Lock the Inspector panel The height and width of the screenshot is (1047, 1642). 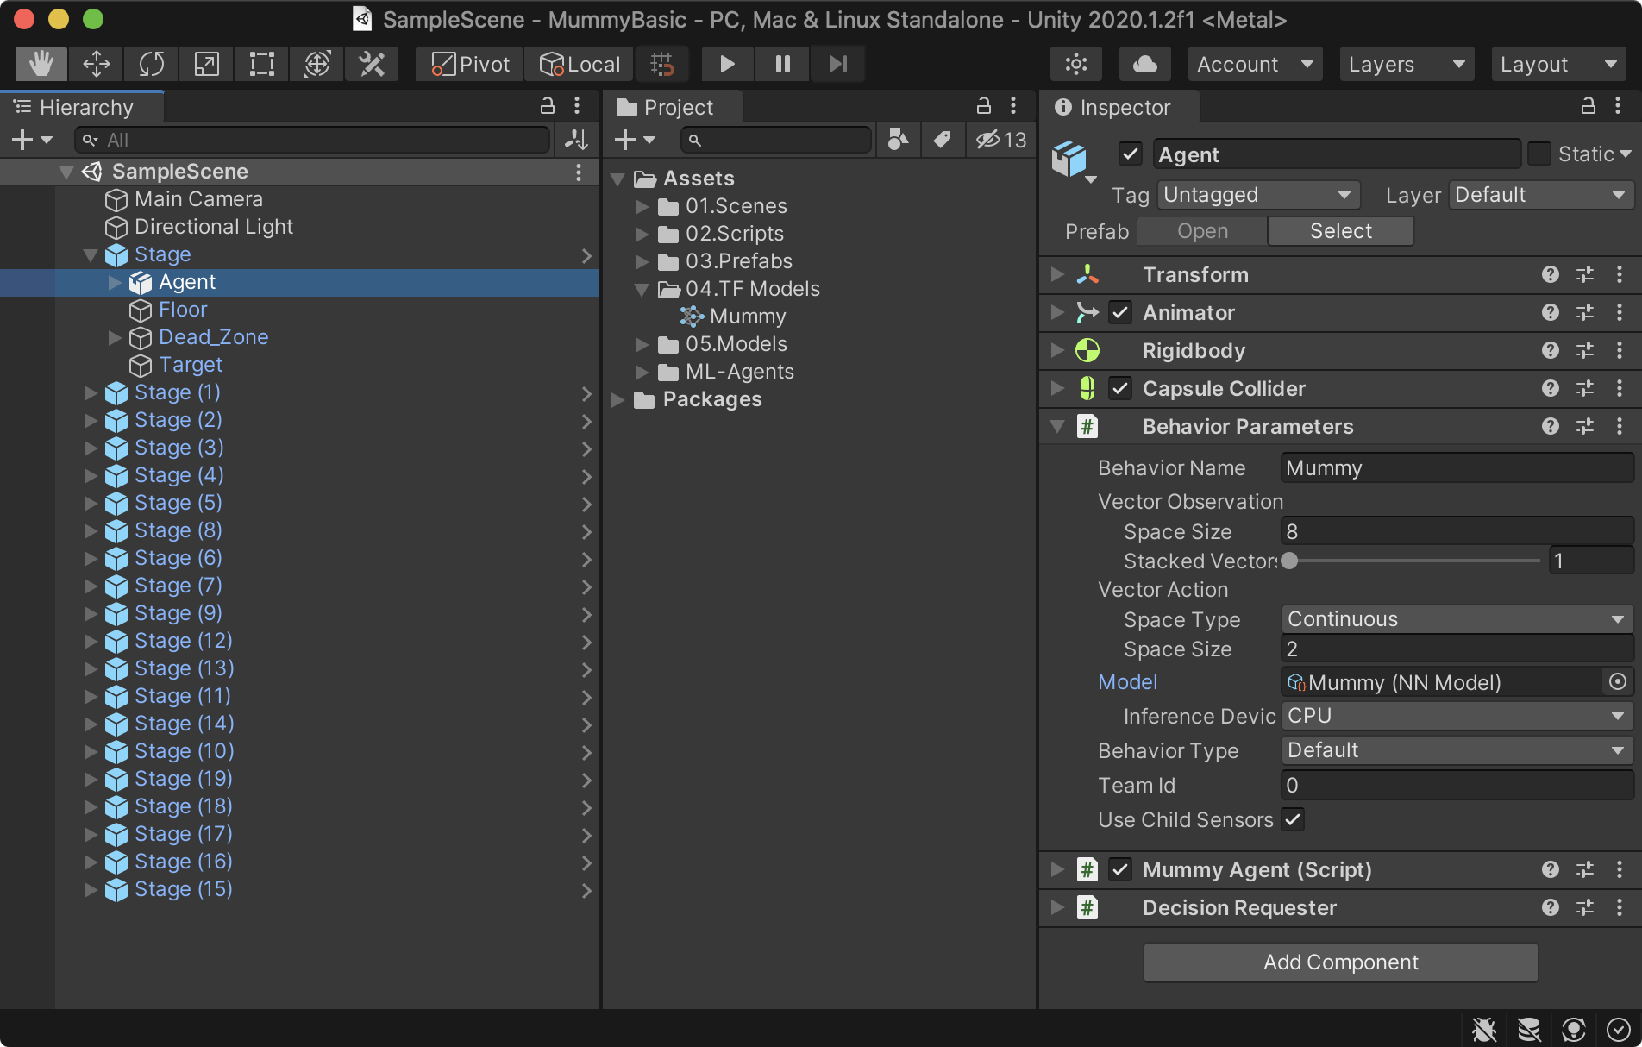(1588, 106)
